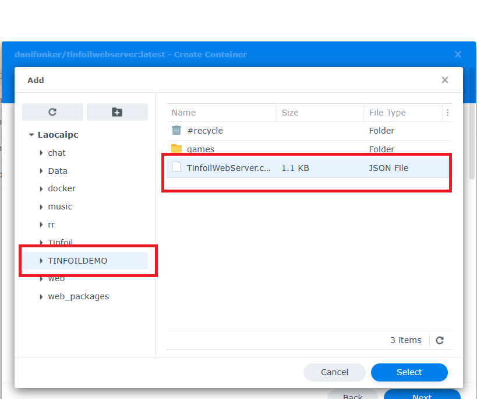
Task: Click the create new folder icon
Action: coord(117,112)
